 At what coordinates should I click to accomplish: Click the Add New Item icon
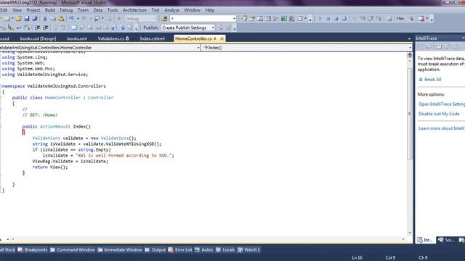(x=7, y=19)
